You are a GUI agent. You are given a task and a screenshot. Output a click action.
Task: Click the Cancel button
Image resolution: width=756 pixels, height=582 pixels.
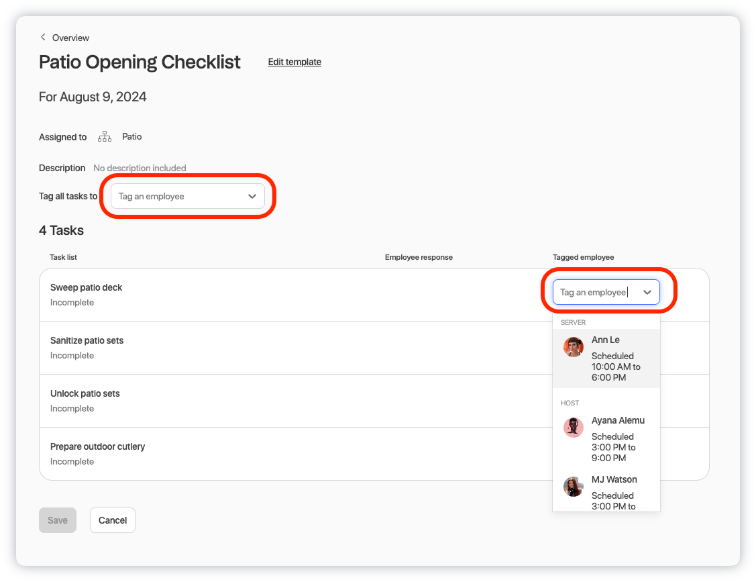point(113,520)
